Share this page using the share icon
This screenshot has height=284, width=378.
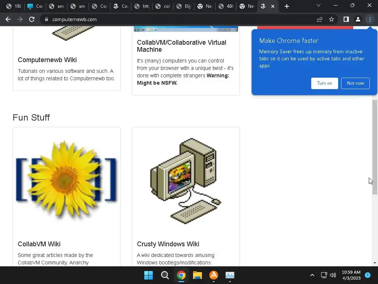click(x=320, y=19)
